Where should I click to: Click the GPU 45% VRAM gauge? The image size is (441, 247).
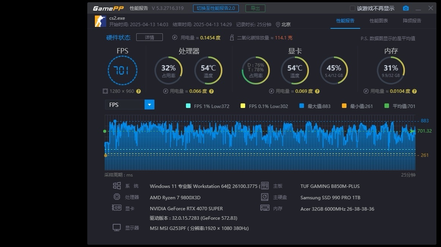click(334, 70)
